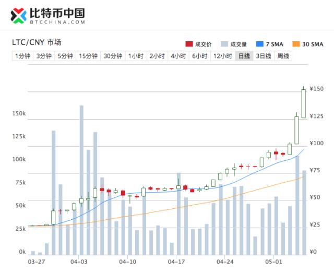Click the 05-01 date axis label
Viewport: 334px width, 272px height.
click(273, 262)
